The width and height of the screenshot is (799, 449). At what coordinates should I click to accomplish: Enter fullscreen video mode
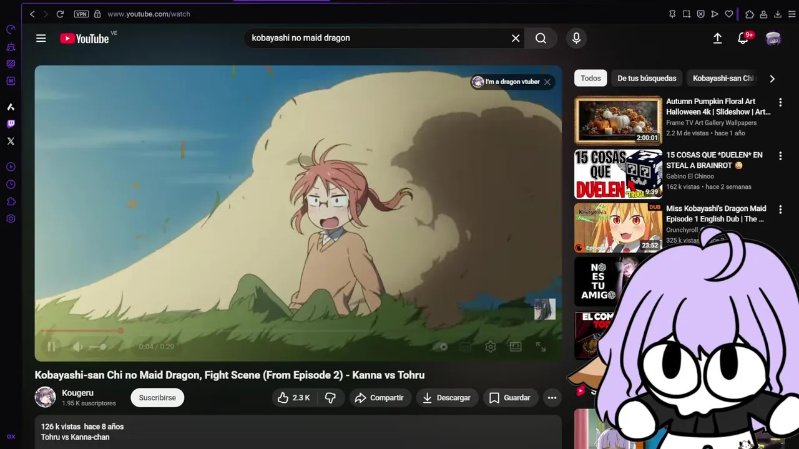[541, 347]
